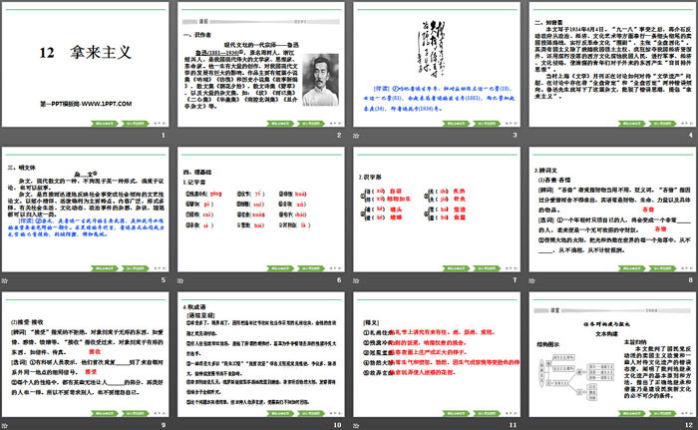Click the animation star icon under slide 3
Screen dimensions: 698x430
point(356,136)
